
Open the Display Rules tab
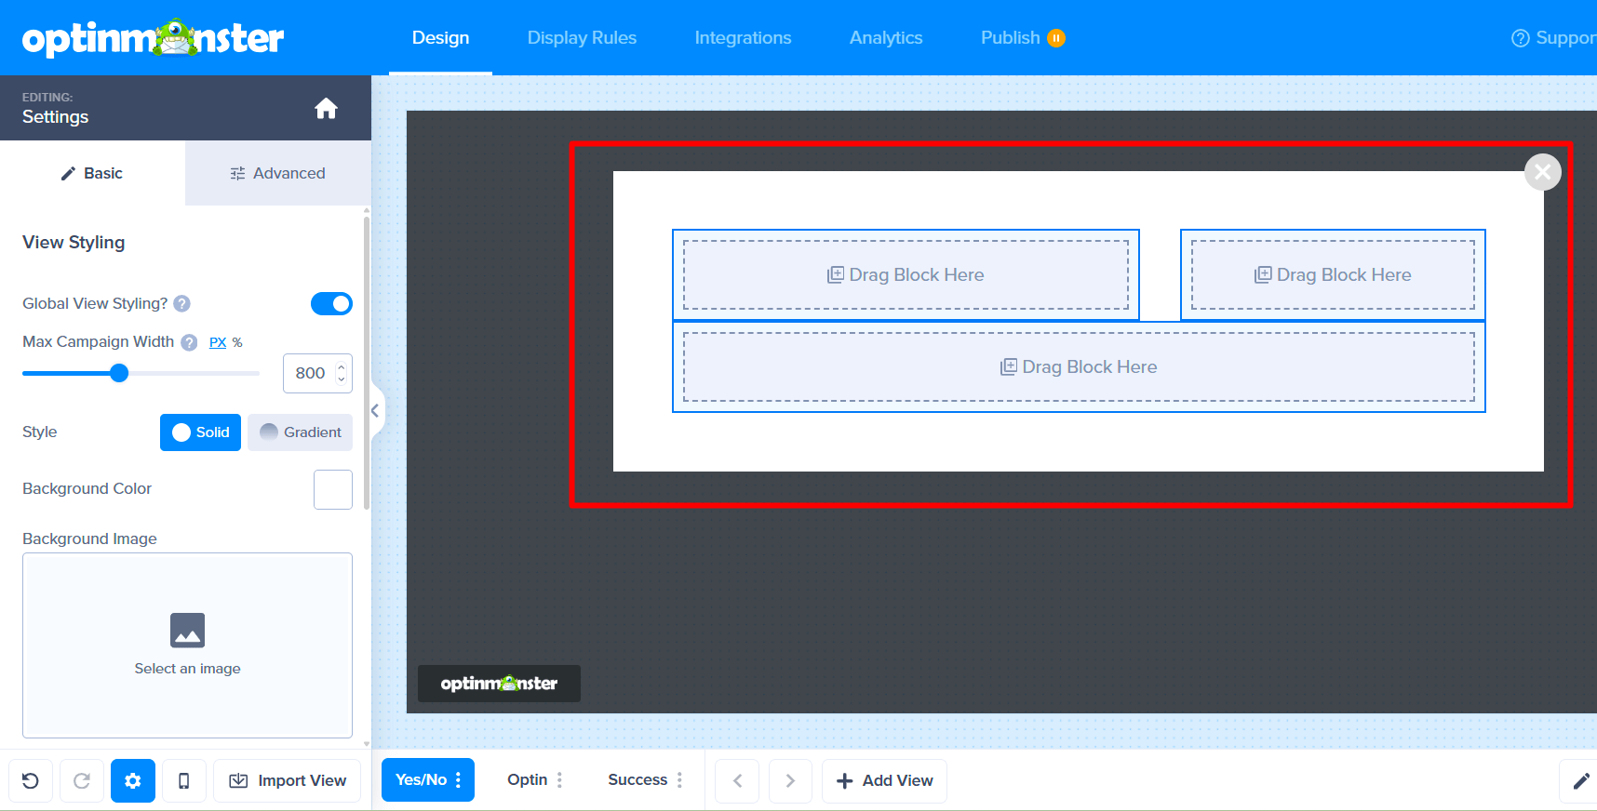(x=582, y=38)
